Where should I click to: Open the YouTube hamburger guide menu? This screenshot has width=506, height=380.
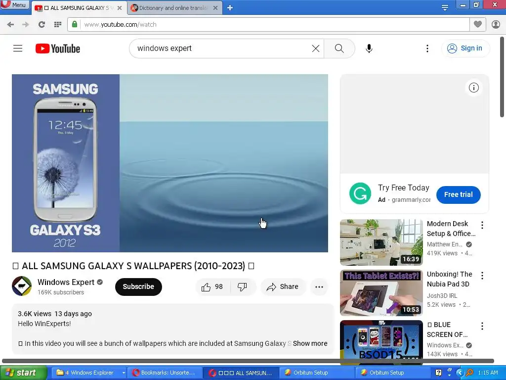[18, 48]
